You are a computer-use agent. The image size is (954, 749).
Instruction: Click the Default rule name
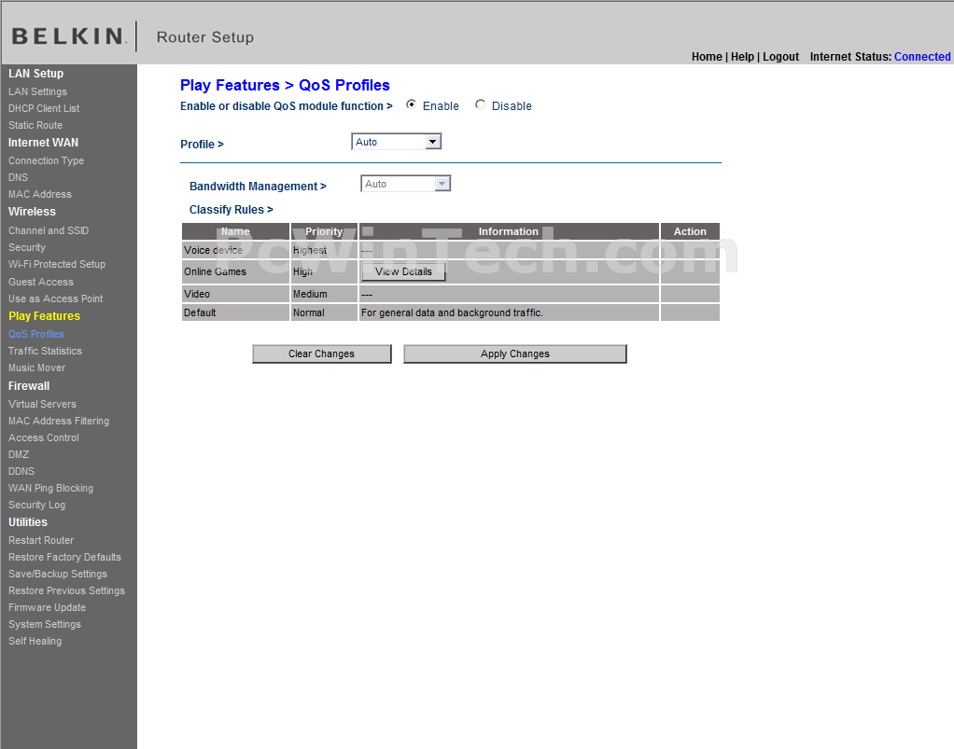tap(200, 313)
